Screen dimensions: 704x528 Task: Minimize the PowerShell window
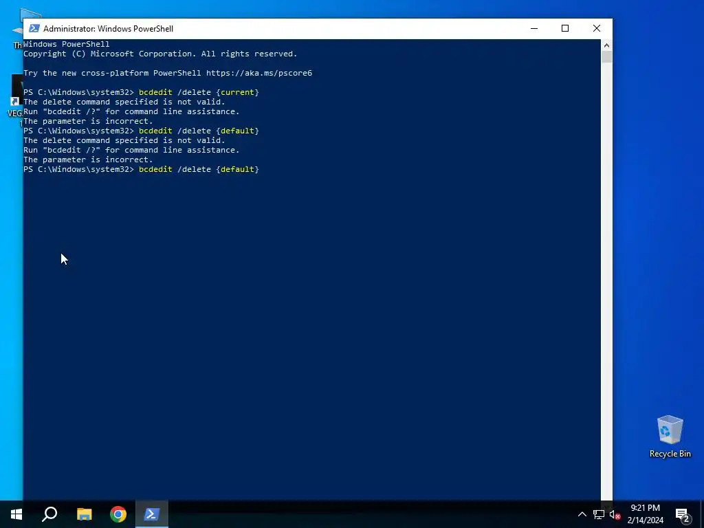[533, 28]
